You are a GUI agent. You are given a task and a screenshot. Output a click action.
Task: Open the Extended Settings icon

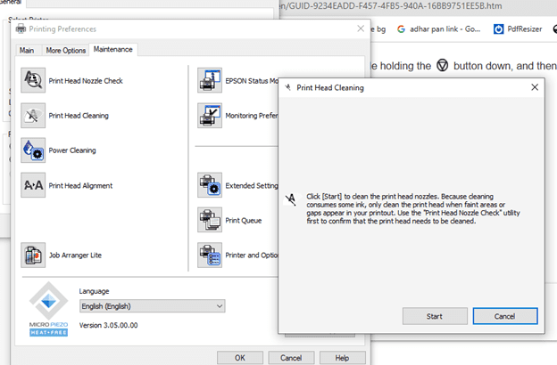coord(210,185)
